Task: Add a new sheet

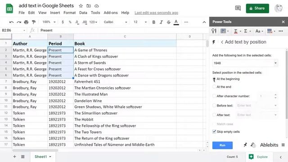Action: tap(14, 157)
